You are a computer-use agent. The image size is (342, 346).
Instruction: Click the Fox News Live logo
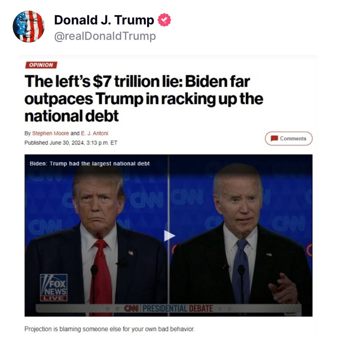[x=53, y=287]
